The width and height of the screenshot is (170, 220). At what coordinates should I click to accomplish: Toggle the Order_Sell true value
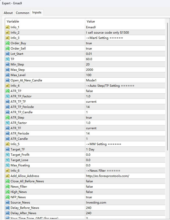tap(89, 49)
